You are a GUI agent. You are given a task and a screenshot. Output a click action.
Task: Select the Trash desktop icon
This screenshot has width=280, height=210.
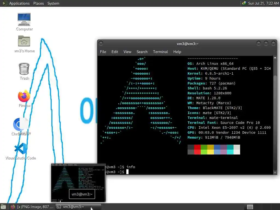24,71
